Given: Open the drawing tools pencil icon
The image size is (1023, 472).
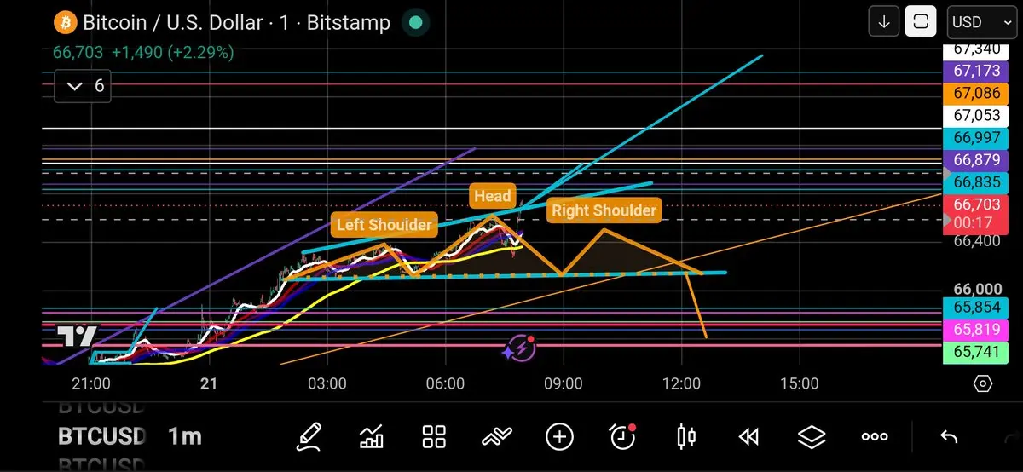Looking at the screenshot, I should point(309,437).
